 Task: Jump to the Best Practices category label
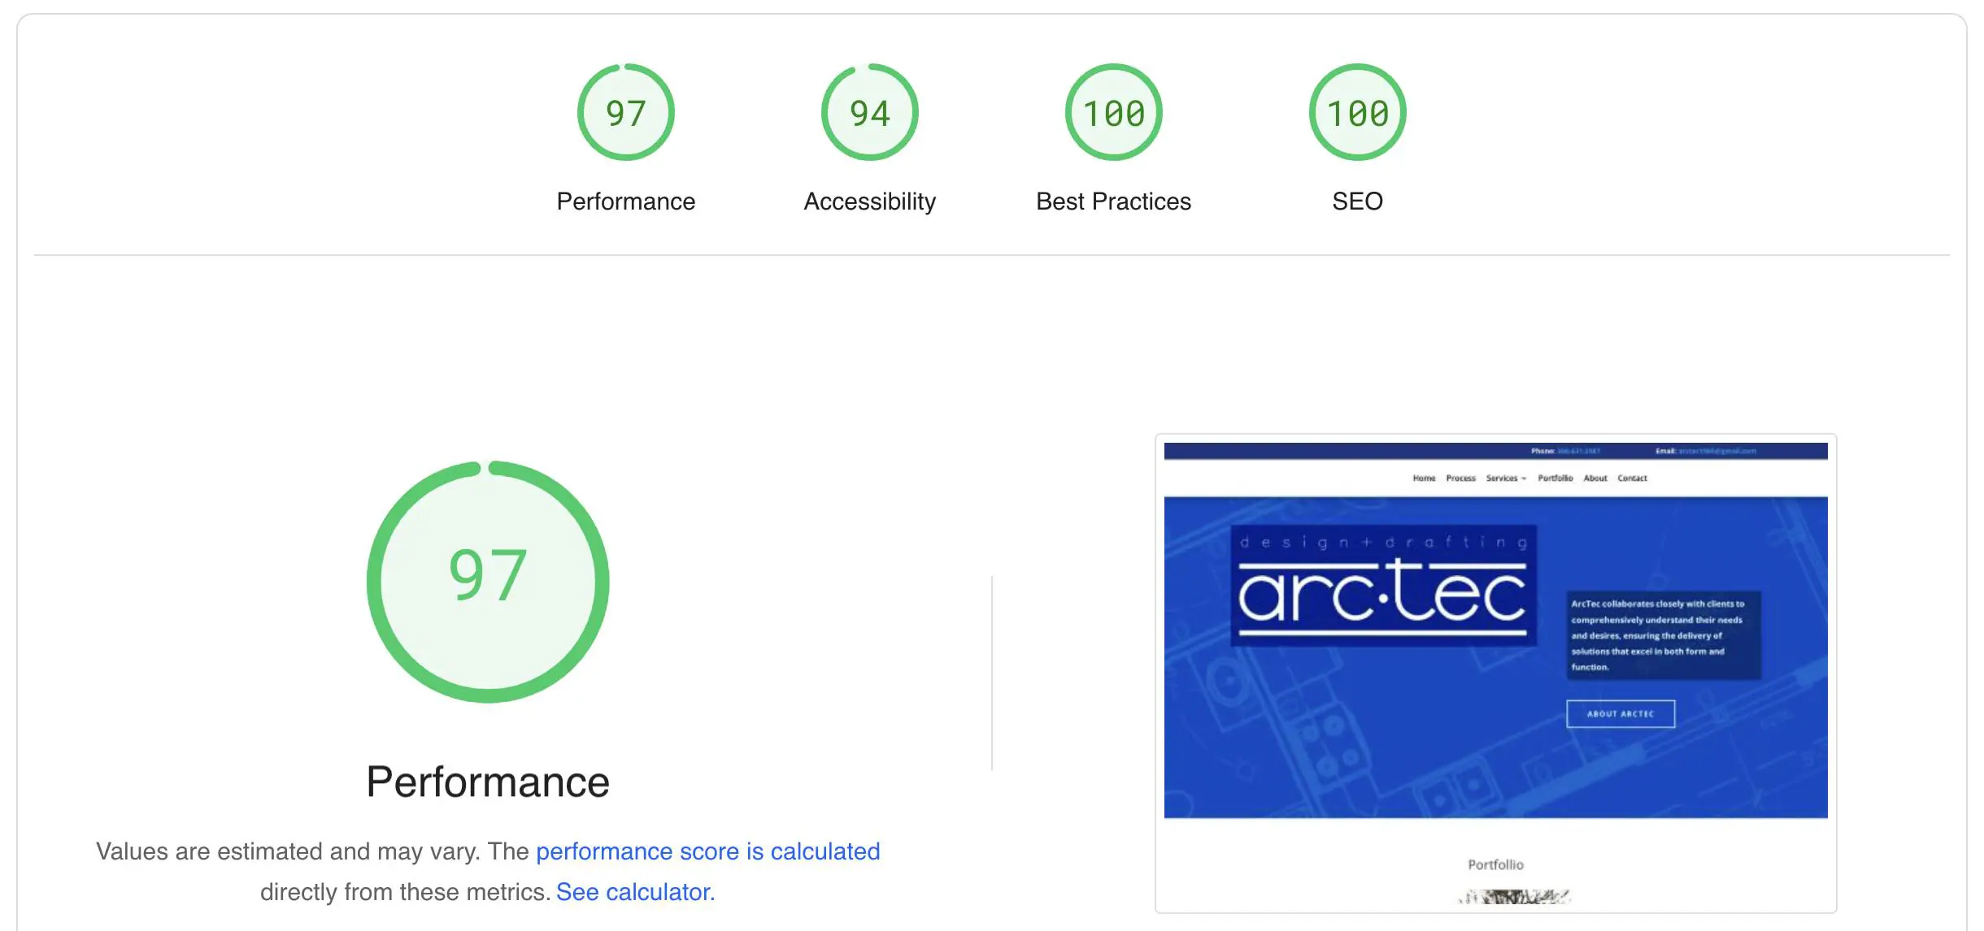pyautogui.click(x=1113, y=201)
